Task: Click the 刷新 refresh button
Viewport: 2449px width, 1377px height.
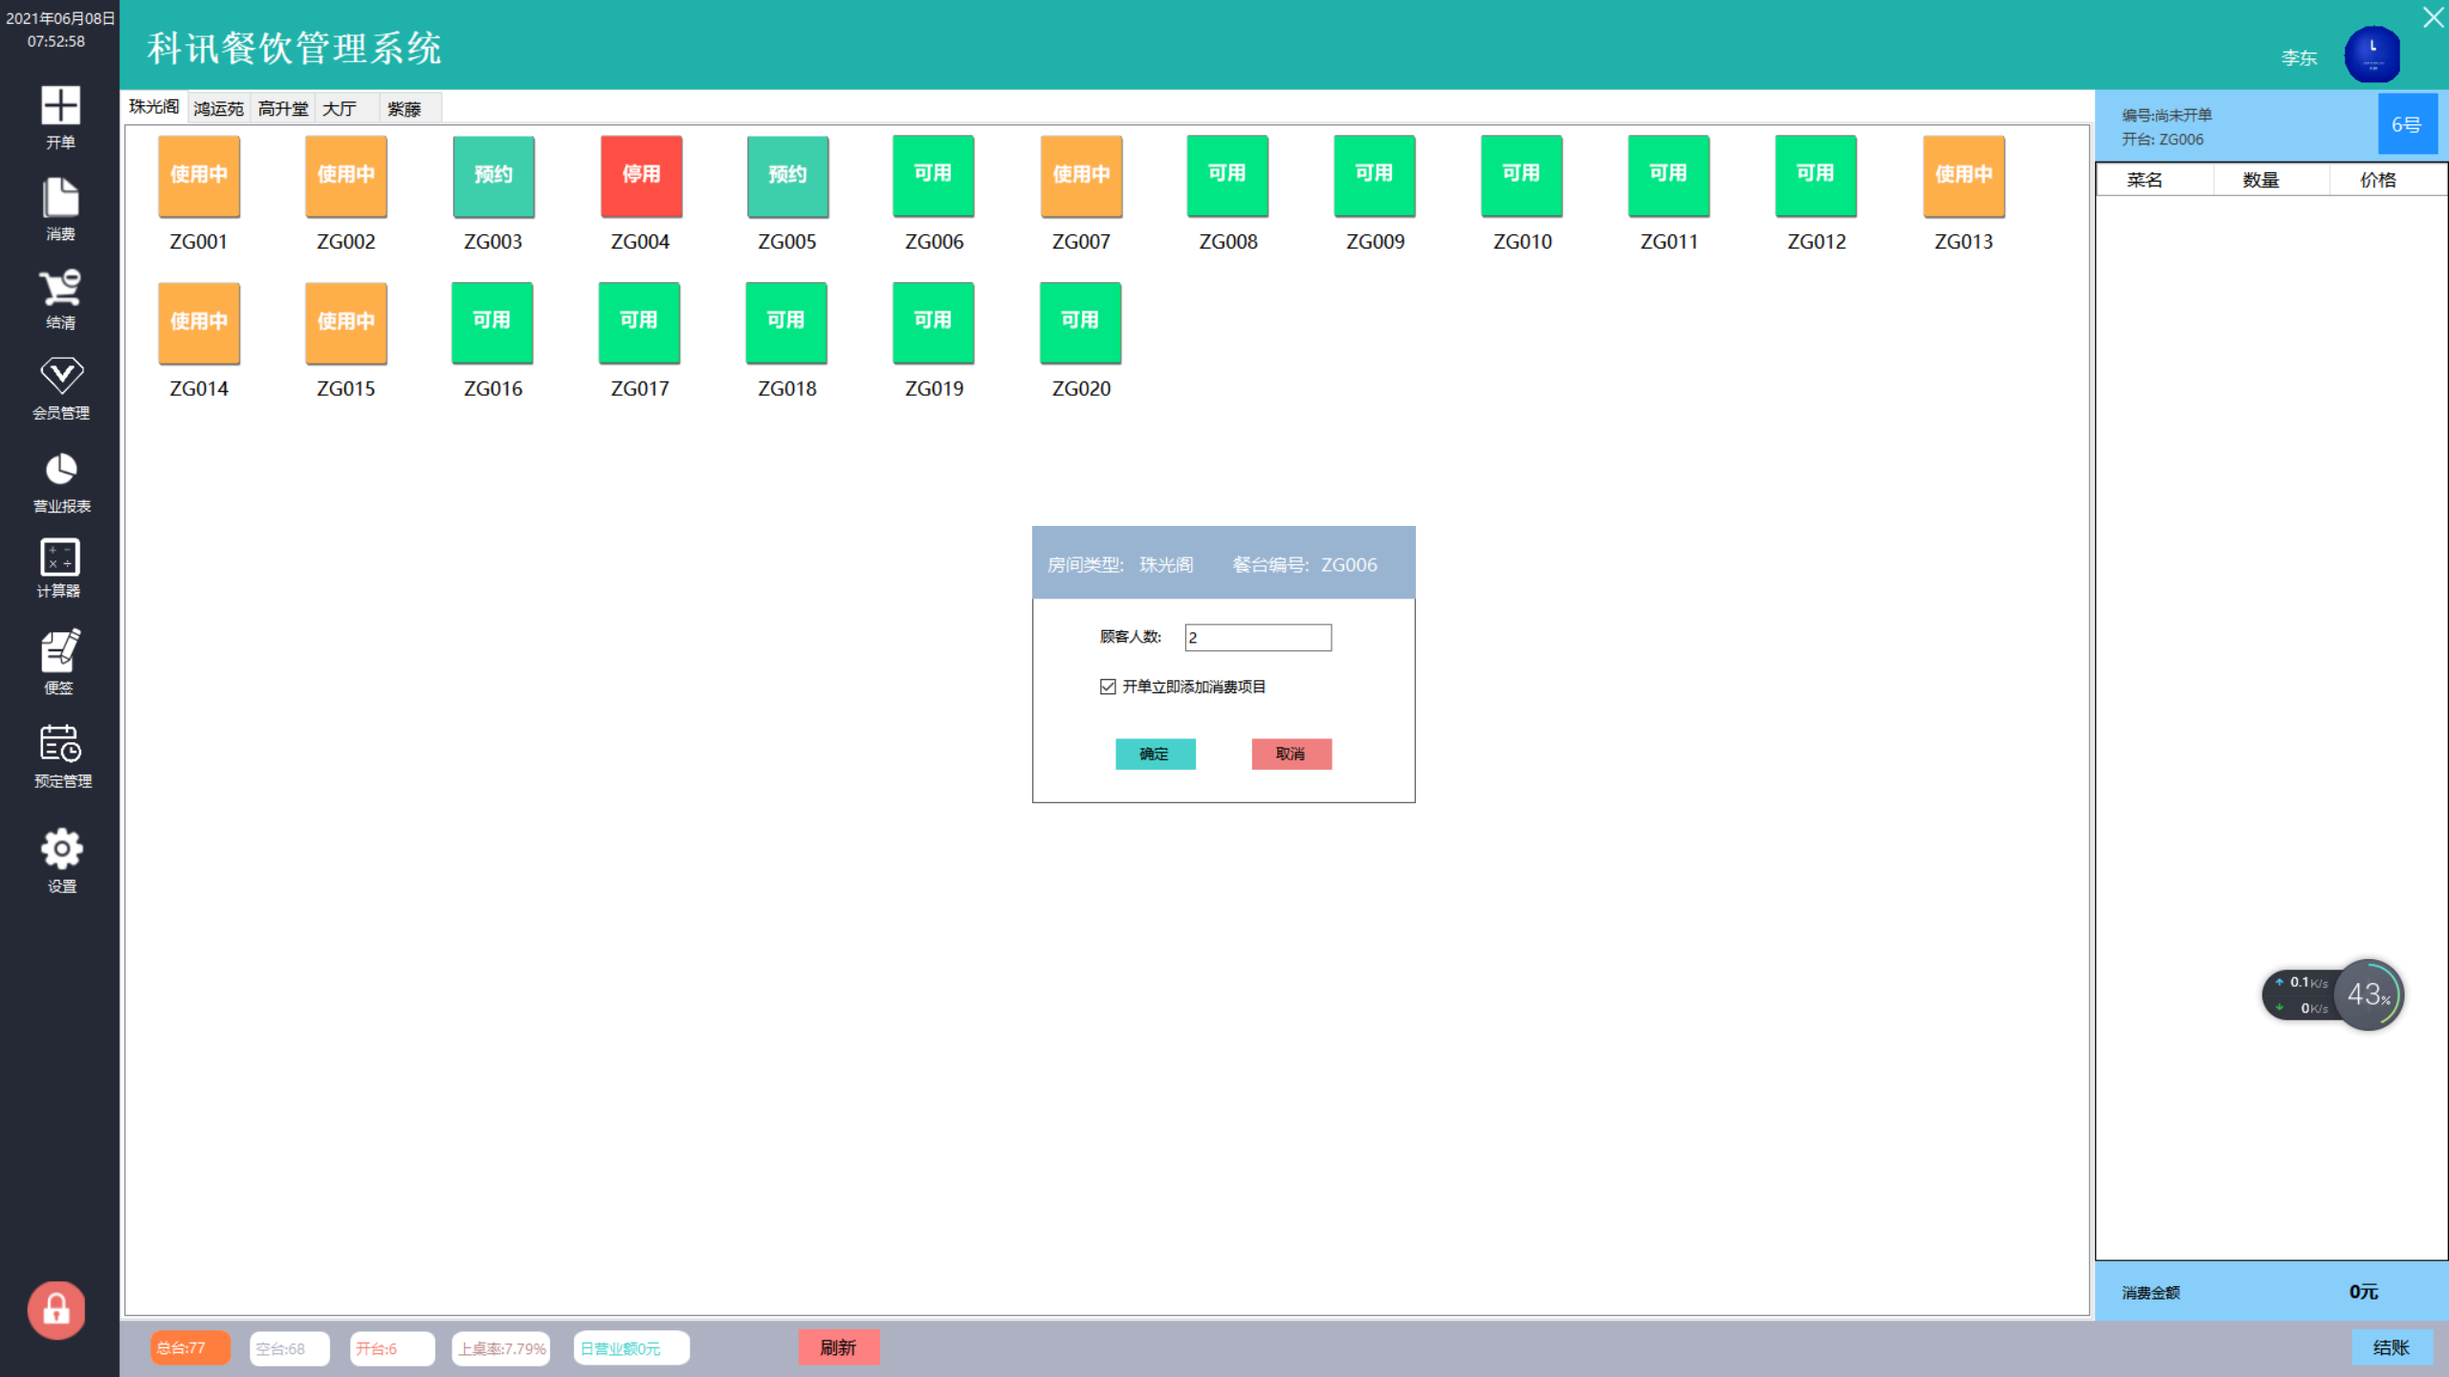Action: 839,1346
